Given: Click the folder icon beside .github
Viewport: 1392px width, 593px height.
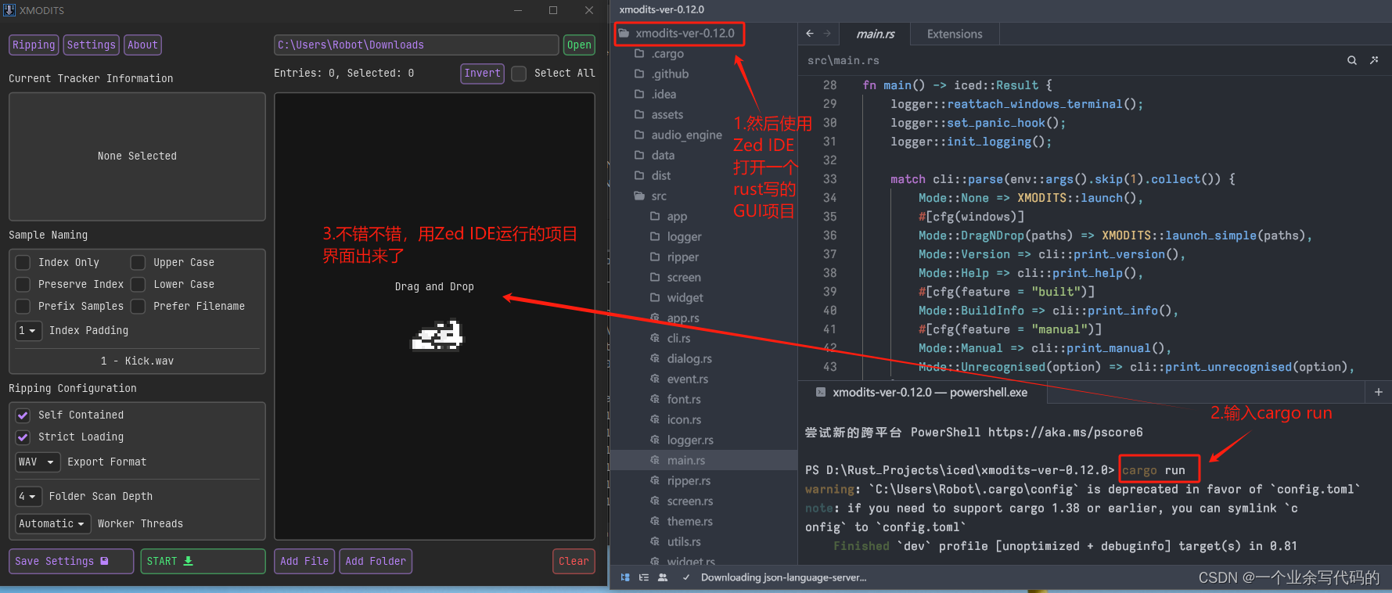Looking at the screenshot, I should (x=639, y=74).
